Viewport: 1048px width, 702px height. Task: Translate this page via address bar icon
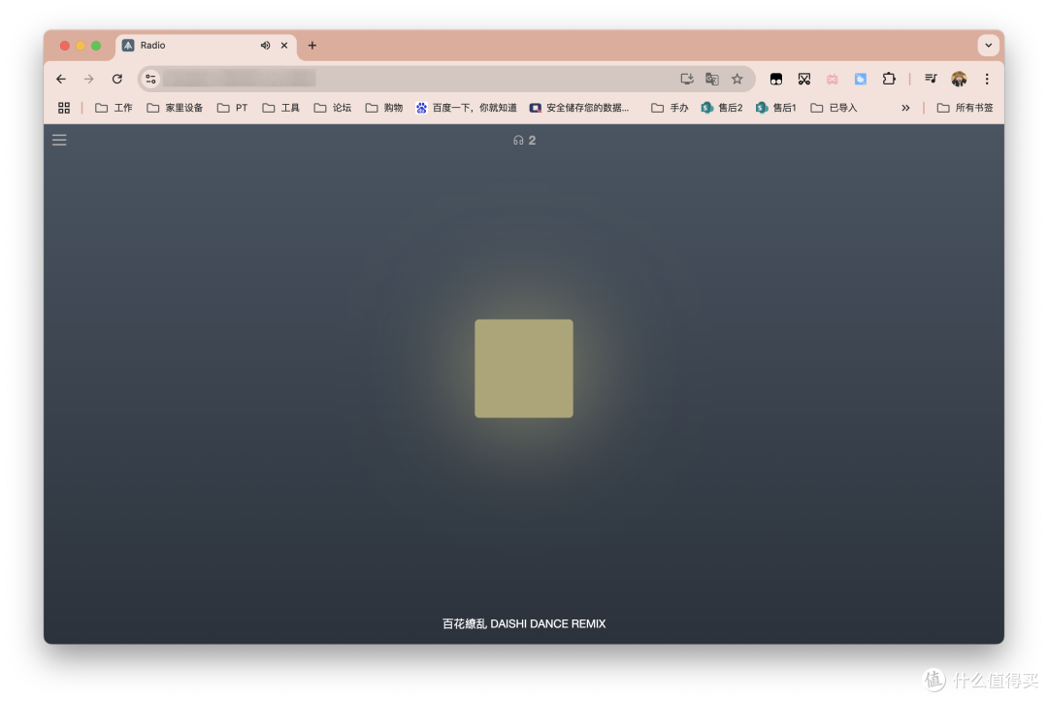coord(712,79)
